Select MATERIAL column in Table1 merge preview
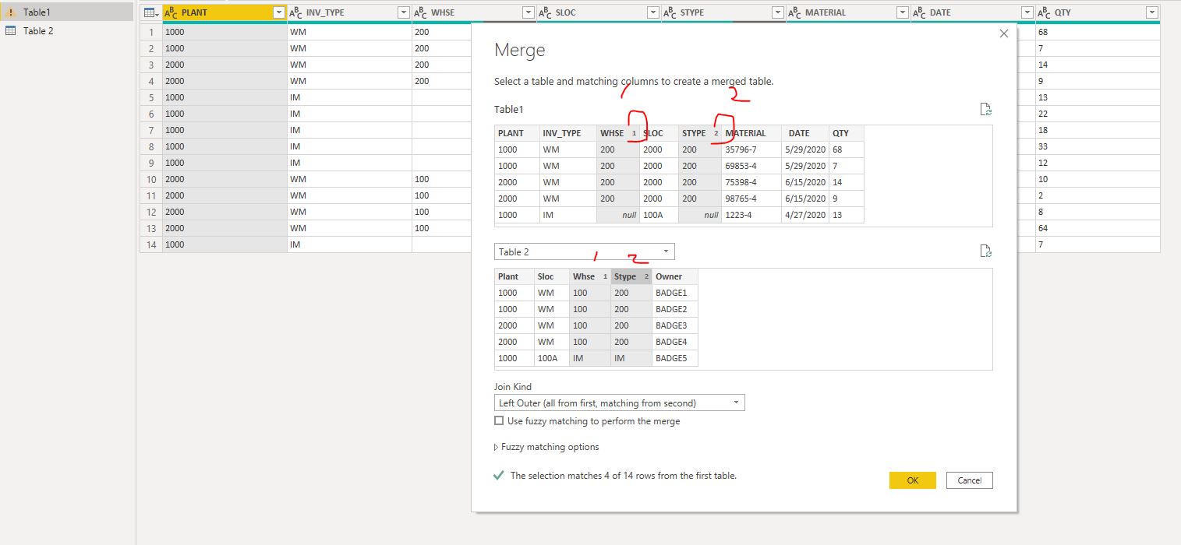 click(x=751, y=133)
